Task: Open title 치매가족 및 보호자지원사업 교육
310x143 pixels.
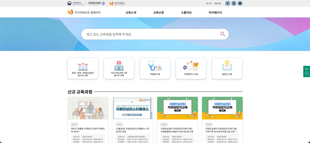Action: 222,130
